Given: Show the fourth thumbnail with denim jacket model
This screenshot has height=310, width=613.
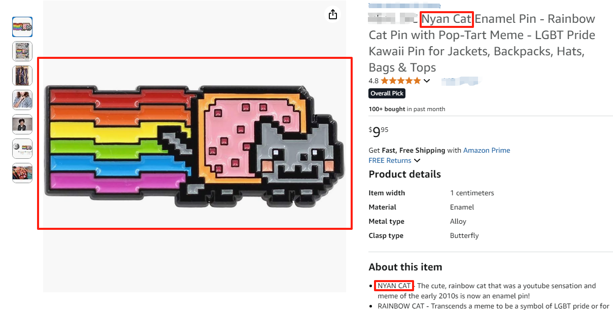Looking at the screenshot, I should coord(22,100).
